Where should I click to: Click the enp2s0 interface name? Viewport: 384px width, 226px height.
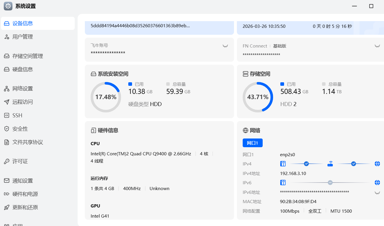pyautogui.click(x=288, y=155)
